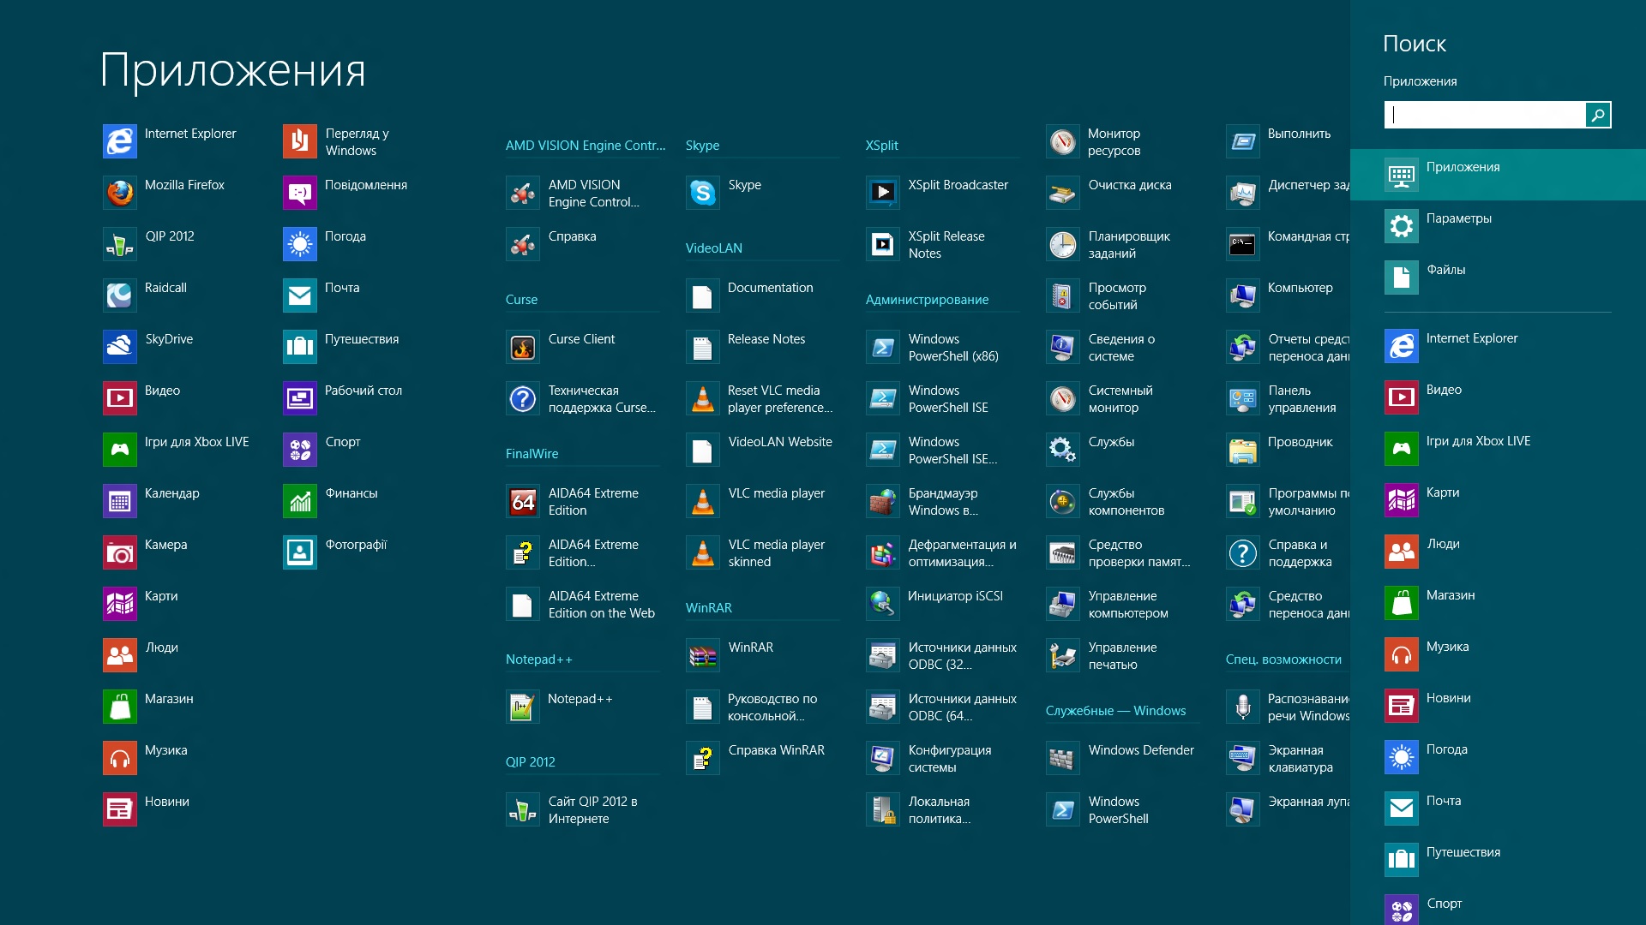Open the SkyDrive tile icon
Viewport: 1646px width, 925px height.
tap(120, 347)
